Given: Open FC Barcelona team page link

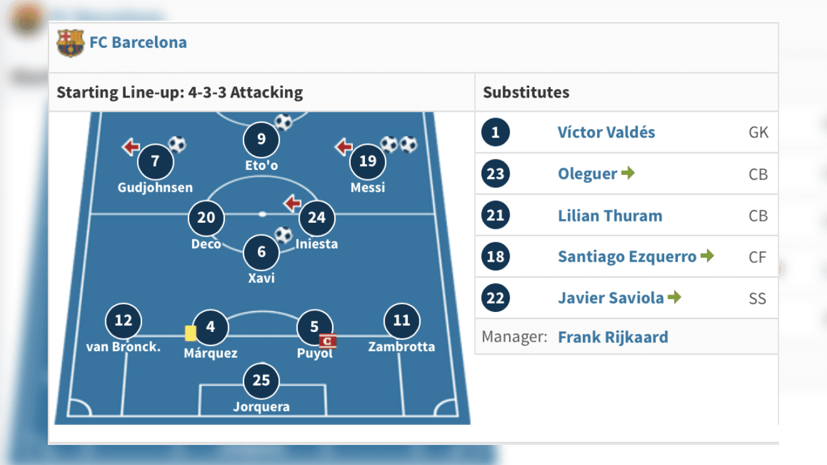Looking at the screenshot, I should [x=138, y=43].
